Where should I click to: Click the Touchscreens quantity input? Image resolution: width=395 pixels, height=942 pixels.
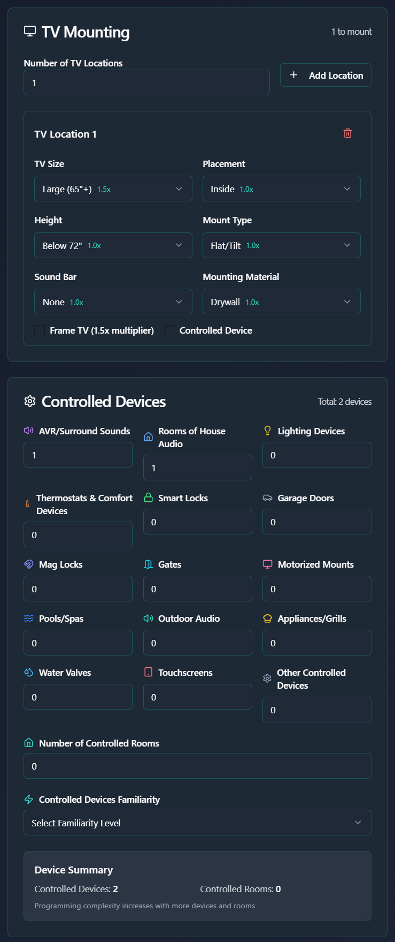197,697
